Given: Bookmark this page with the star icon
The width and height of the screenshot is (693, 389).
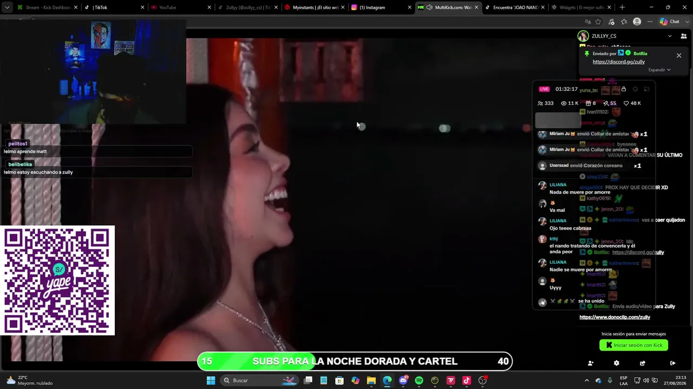Looking at the screenshot, I should (x=598, y=22).
